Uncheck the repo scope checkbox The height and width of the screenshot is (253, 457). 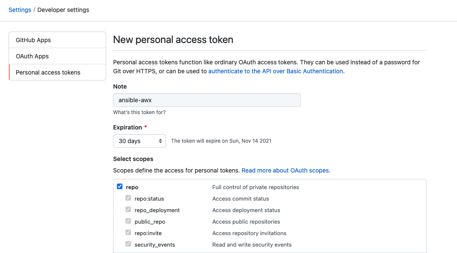tap(119, 187)
